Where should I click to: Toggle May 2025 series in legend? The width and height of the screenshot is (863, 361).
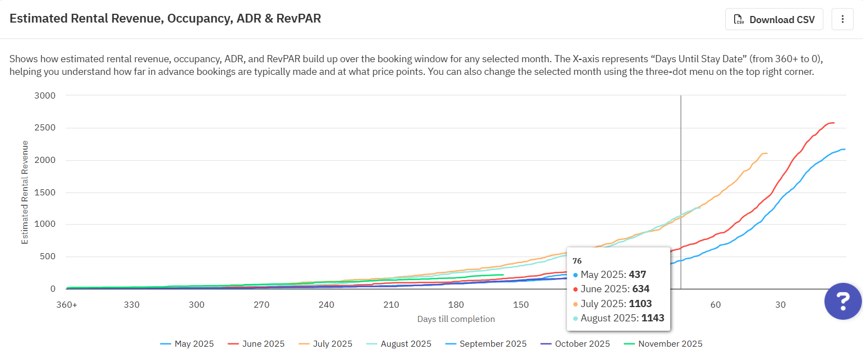point(187,344)
